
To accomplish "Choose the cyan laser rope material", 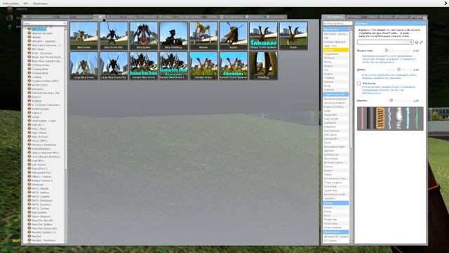I will pyautogui.click(x=408, y=119).
